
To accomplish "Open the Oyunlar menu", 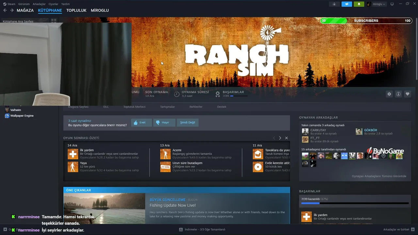I will (x=54, y=4).
